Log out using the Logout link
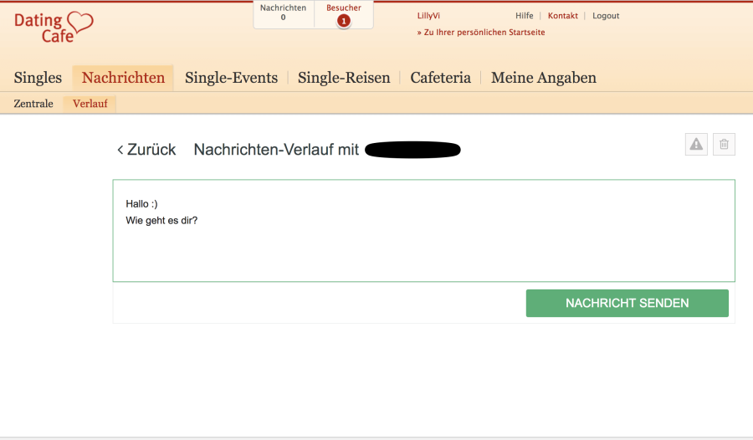Screen dimensions: 753x440 [606, 16]
